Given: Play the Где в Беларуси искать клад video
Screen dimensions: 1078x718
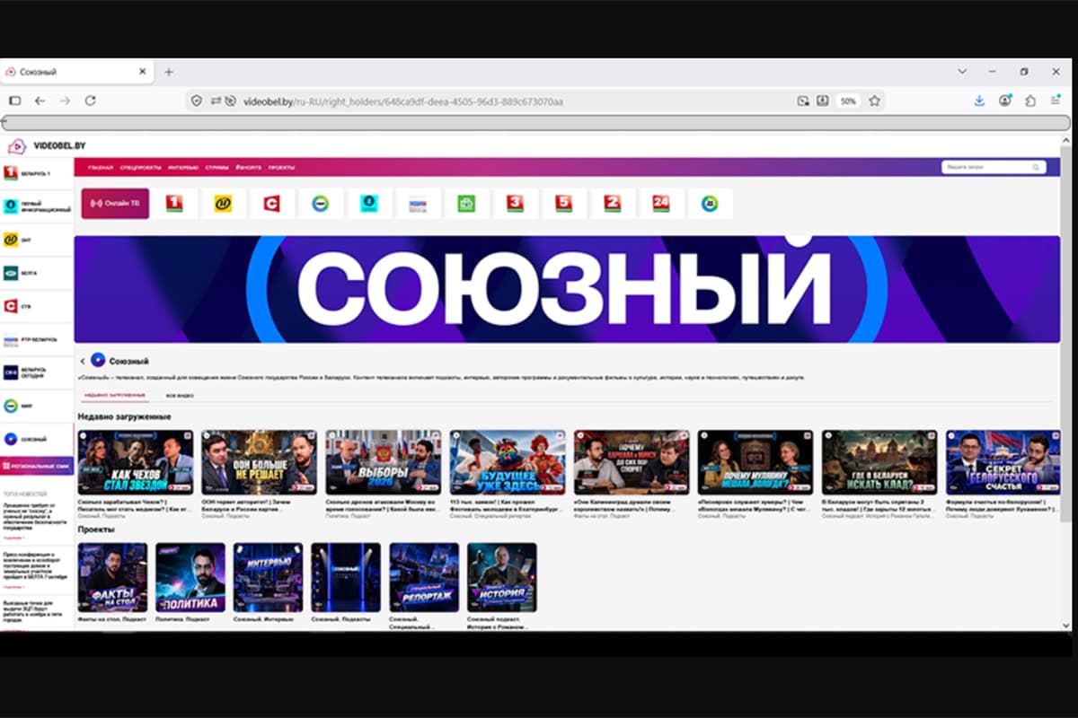Looking at the screenshot, I should (x=879, y=462).
